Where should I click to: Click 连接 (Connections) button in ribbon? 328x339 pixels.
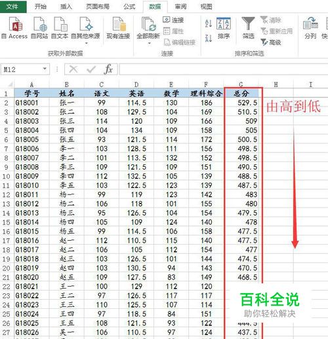point(173,20)
